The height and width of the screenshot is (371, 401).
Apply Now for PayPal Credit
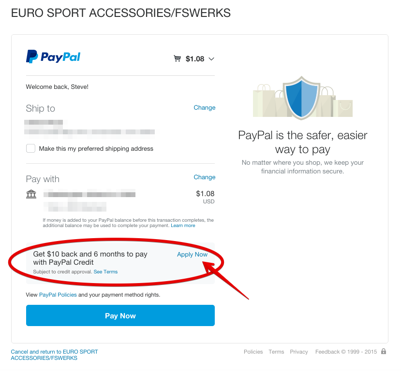pos(192,255)
